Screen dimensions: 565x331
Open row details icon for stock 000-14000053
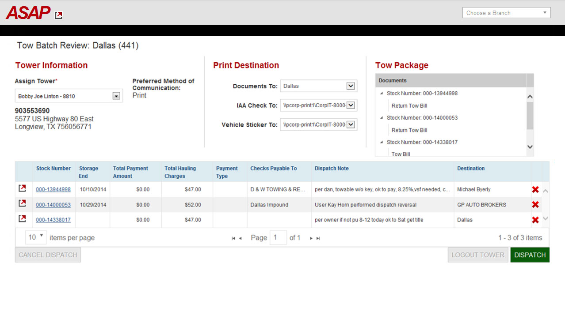click(22, 204)
